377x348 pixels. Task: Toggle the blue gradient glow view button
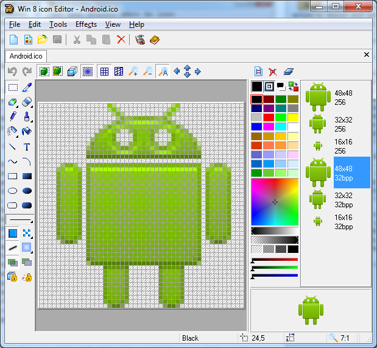click(x=88, y=71)
